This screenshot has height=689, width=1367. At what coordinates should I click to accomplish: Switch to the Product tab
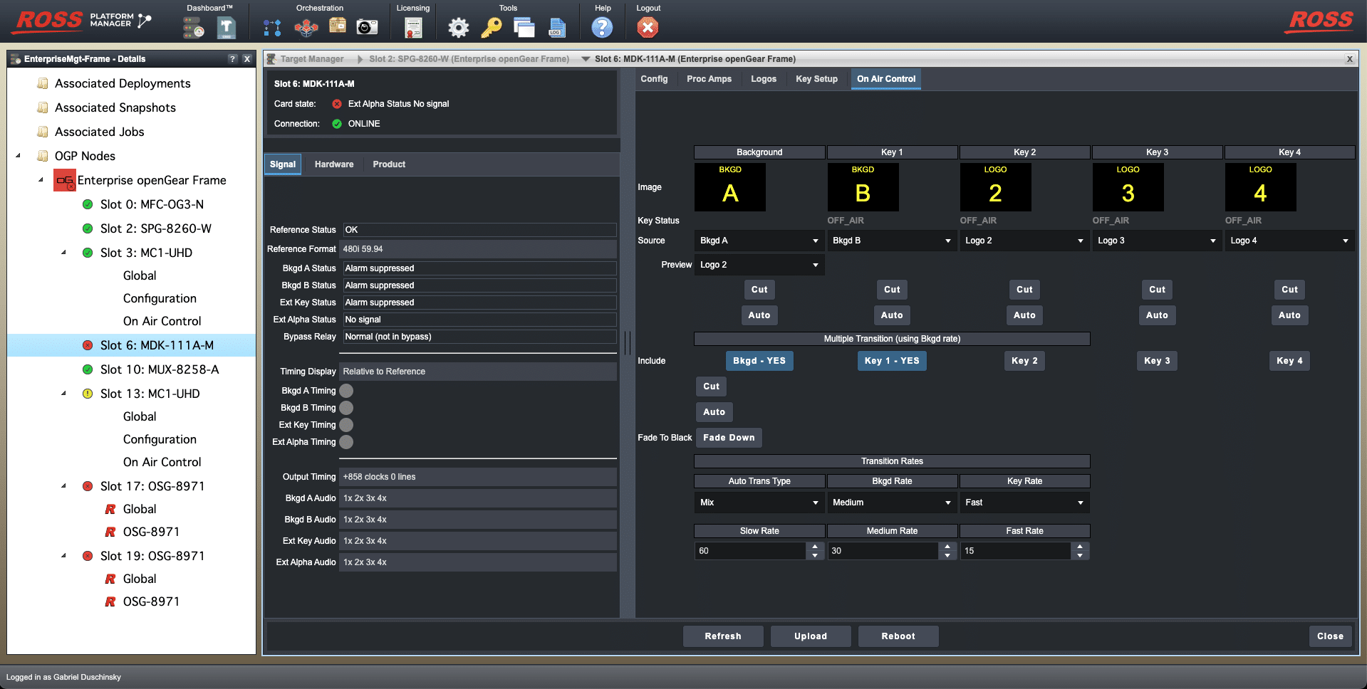(389, 164)
